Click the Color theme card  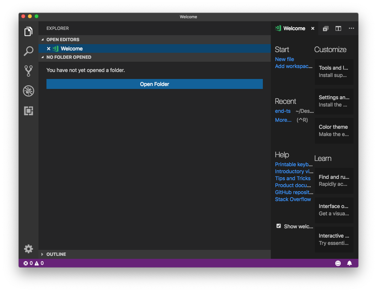[334, 130]
